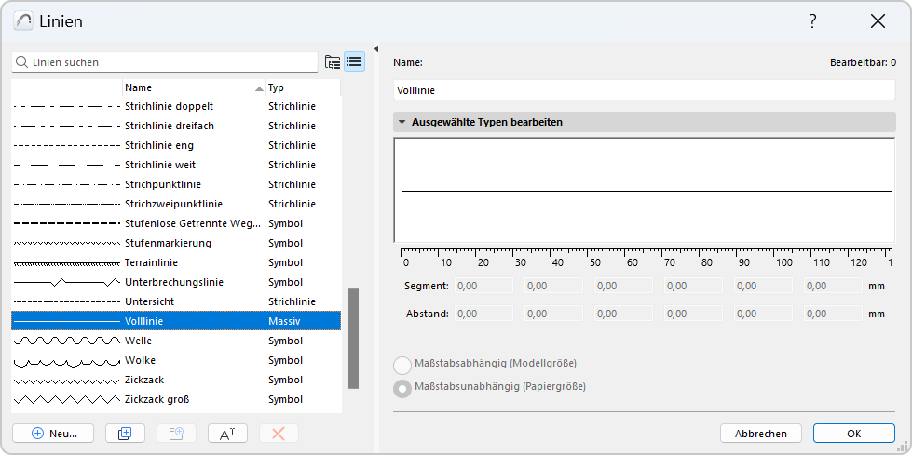Click the Linien suchen search field
Image resolution: width=912 pixels, height=455 pixels.
[165, 62]
